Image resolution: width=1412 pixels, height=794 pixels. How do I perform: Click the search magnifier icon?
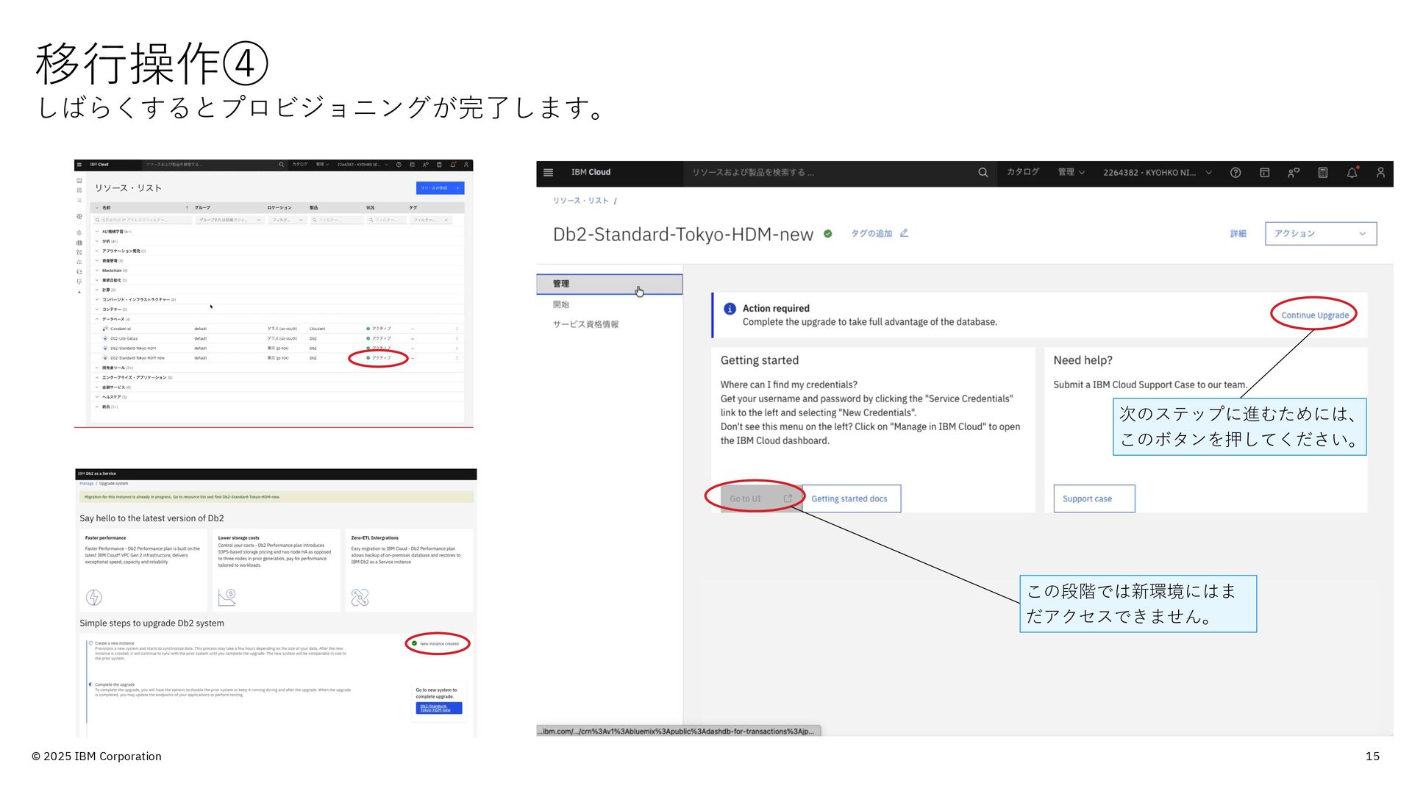coord(983,173)
